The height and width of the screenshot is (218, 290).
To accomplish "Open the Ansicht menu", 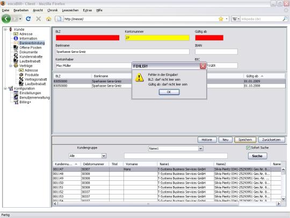I will tap(38, 10).
